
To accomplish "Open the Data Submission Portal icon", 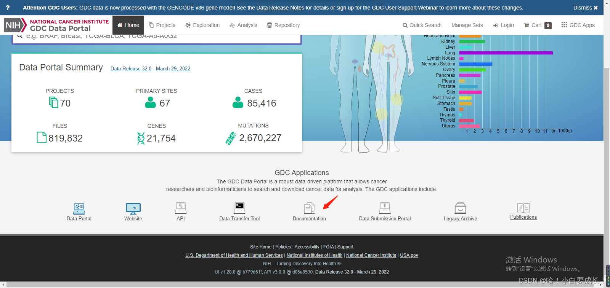I will pos(385,208).
